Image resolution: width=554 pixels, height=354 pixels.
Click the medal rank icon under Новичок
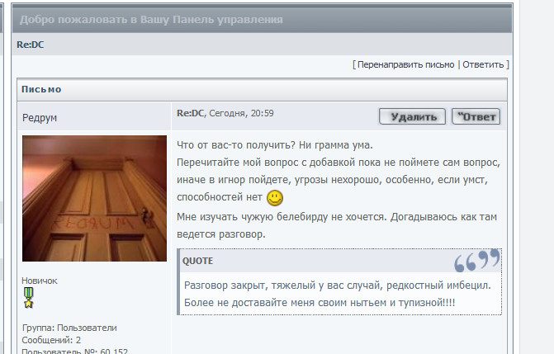[x=29, y=298]
